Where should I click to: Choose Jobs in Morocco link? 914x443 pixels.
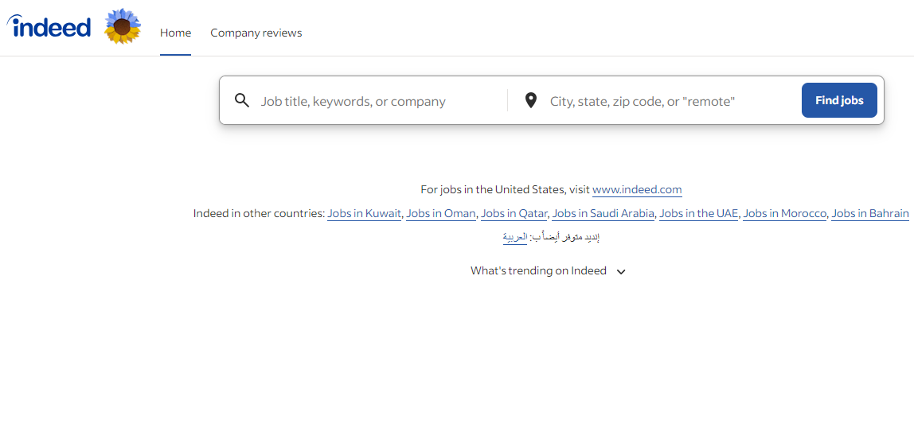(784, 213)
